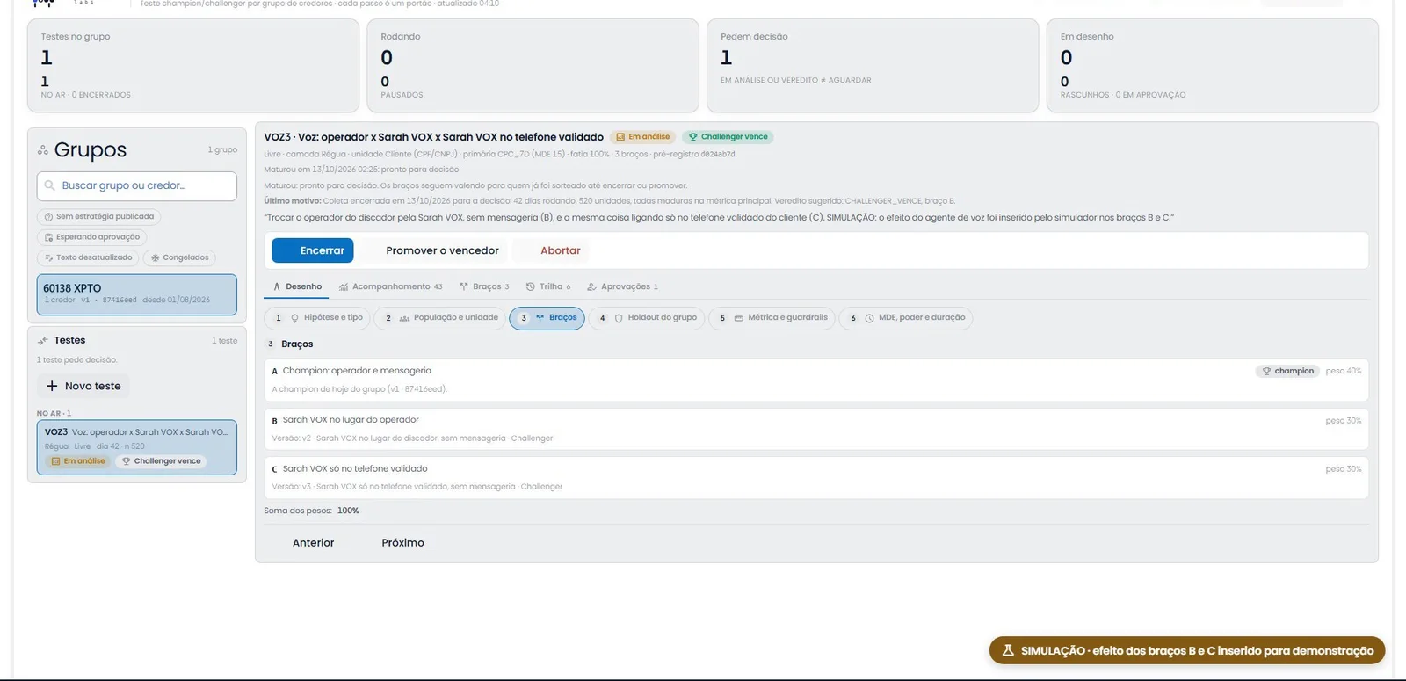Switch to the Desenho tab

point(297,286)
